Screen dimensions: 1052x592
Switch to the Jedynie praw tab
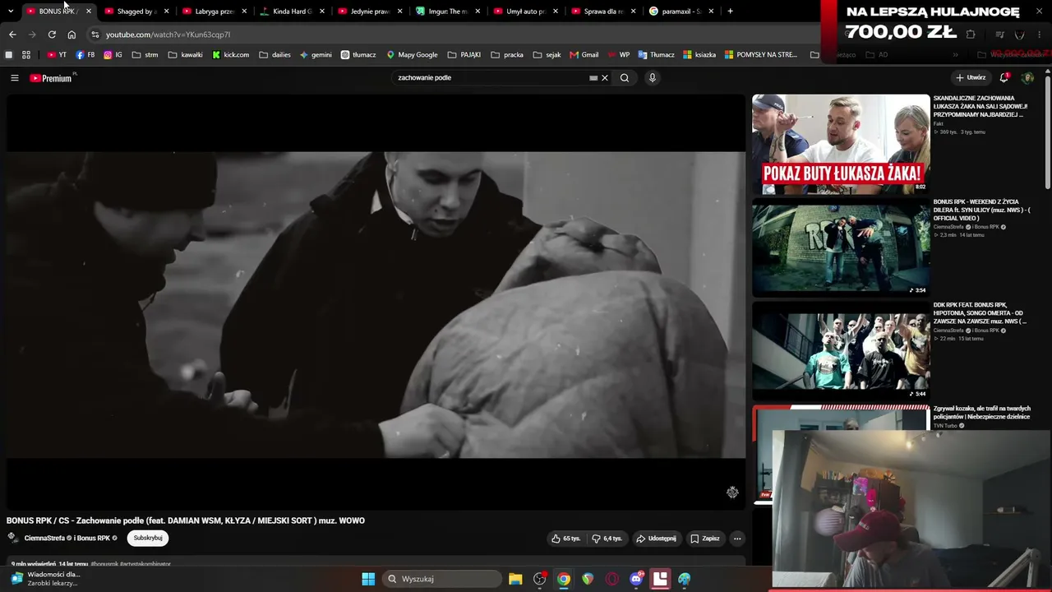tap(370, 12)
